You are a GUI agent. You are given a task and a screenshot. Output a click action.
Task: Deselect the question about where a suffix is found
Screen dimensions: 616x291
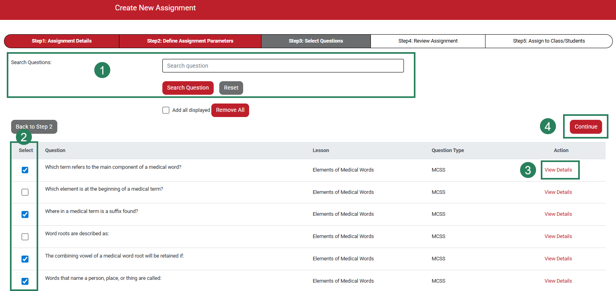coord(25,214)
